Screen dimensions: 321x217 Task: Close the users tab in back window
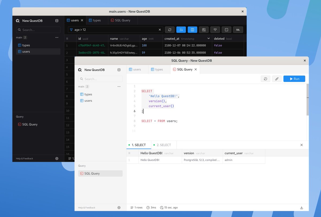pos(82,20)
